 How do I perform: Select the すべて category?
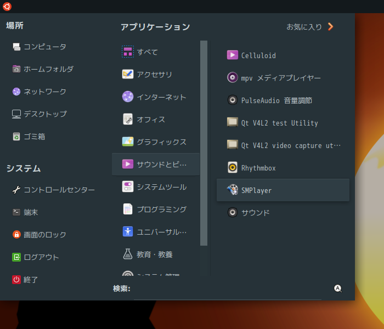pyautogui.click(x=156, y=52)
